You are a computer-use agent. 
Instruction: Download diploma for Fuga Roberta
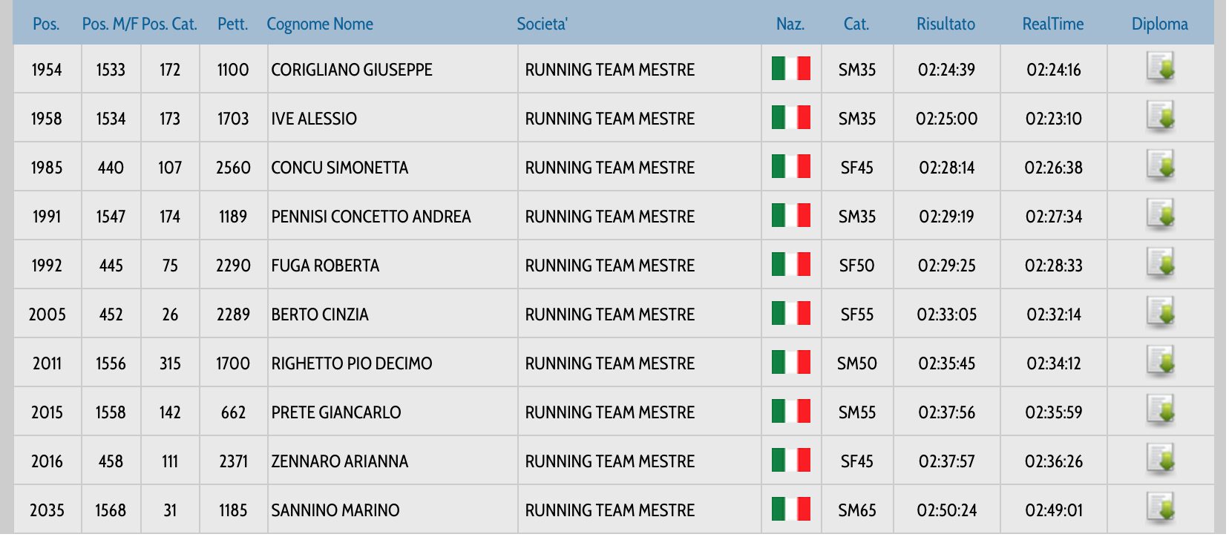click(1160, 263)
